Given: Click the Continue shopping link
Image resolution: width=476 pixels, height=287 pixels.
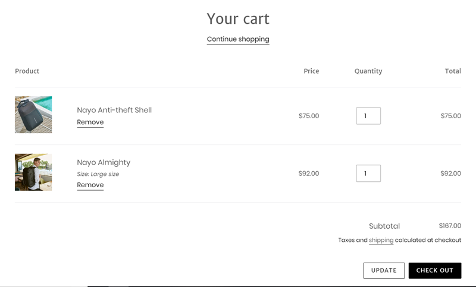Looking at the screenshot, I should click(x=238, y=39).
